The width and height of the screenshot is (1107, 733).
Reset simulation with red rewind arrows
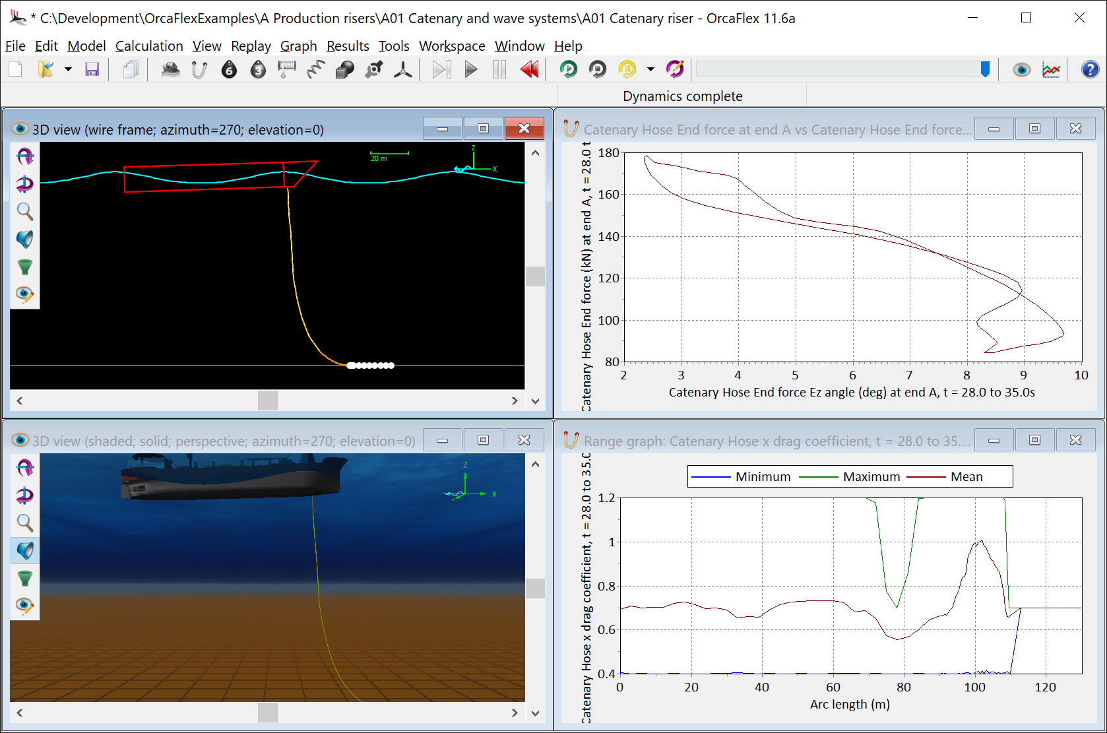(529, 69)
